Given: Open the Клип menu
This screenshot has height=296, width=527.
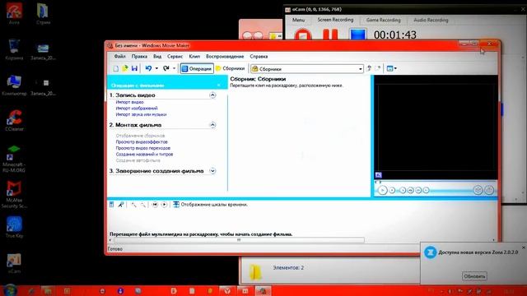Looking at the screenshot, I should pos(194,57).
